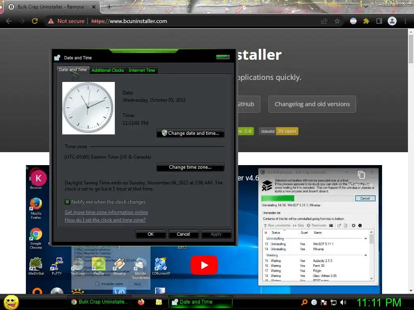This screenshot has height=310, width=414.
Task: Click the Google Chrome desktop icon in video
Action: (36, 239)
